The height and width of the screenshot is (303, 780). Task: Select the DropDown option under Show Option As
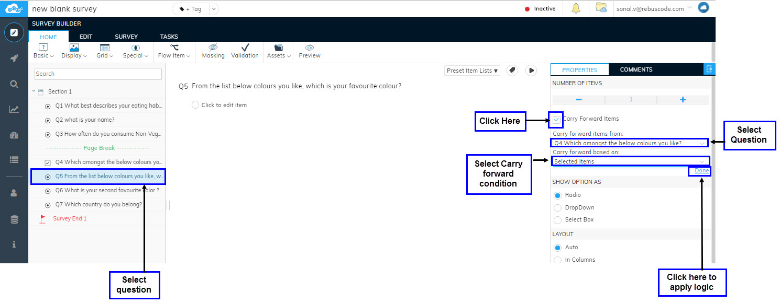pyautogui.click(x=557, y=208)
